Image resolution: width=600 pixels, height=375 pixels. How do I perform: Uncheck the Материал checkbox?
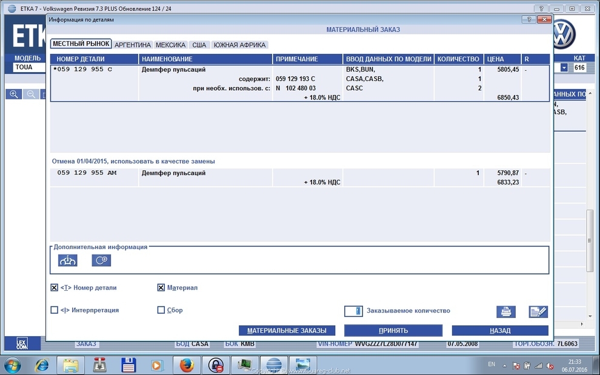coord(161,287)
